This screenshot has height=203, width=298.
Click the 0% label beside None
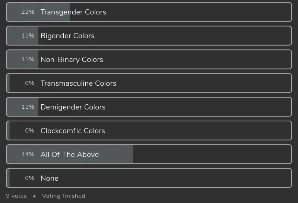[x=29, y=178]
